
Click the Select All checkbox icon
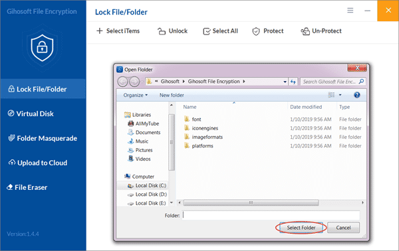pos(207,31)
